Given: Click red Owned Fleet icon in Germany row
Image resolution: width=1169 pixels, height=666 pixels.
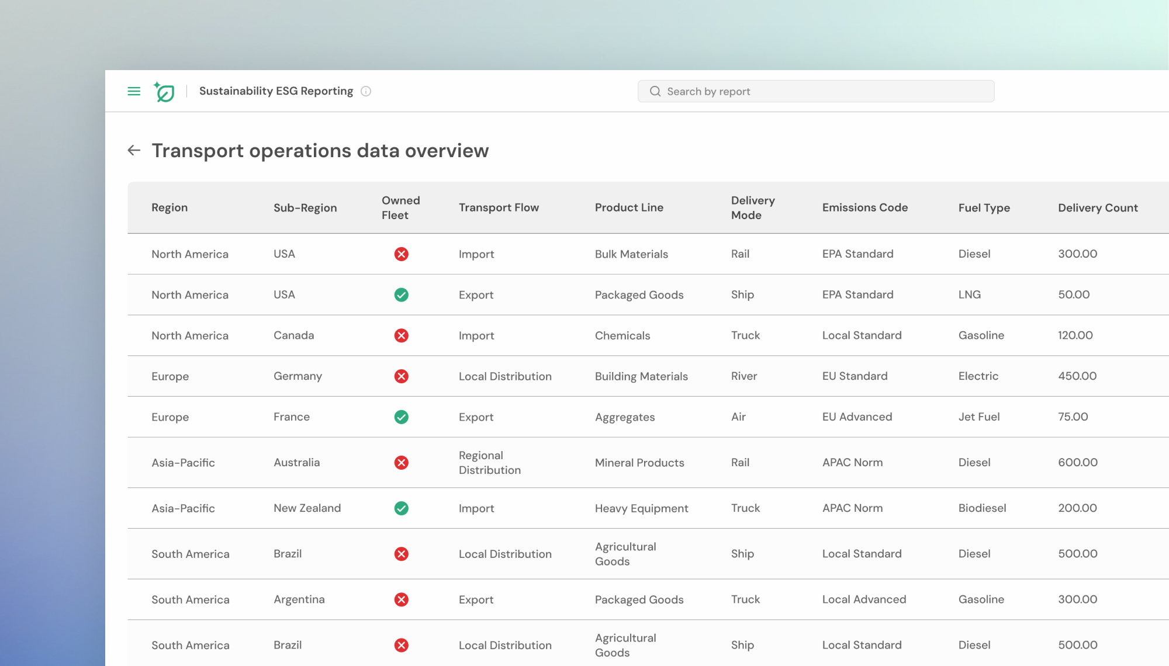Looking at the screenshot, I should point(401,376).
